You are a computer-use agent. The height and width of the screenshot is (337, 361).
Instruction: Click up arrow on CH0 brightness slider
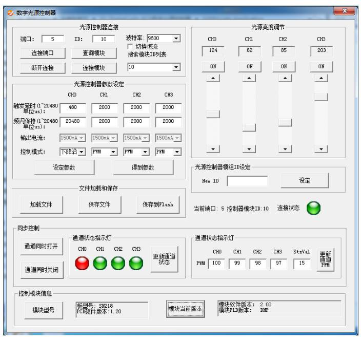212,78
